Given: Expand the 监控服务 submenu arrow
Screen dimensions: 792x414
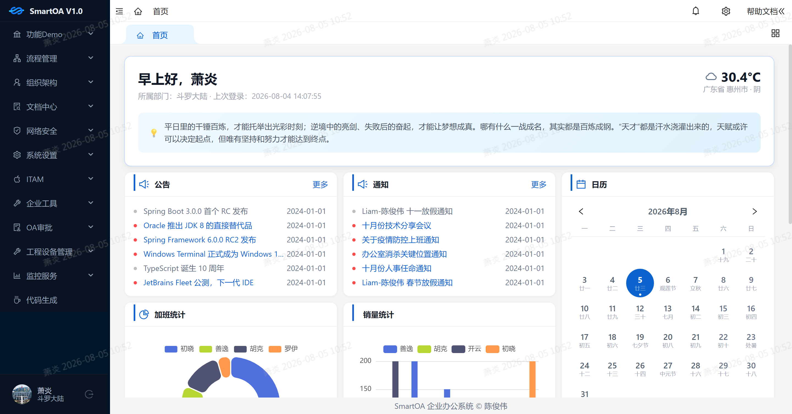Looking at the screenshot, I should point(91,275).
